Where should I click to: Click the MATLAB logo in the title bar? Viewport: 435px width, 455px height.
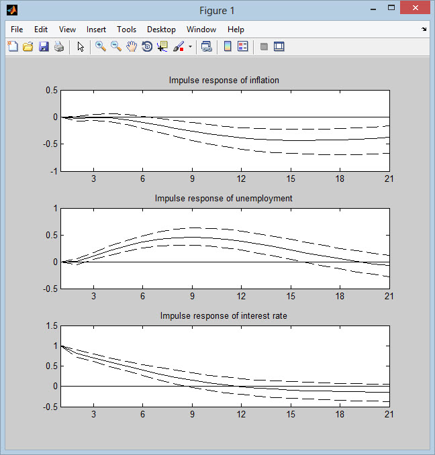(x=12, y=10)
